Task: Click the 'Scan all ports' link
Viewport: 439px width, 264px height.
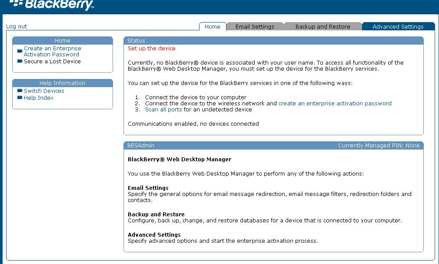Action: click(163, 110)
